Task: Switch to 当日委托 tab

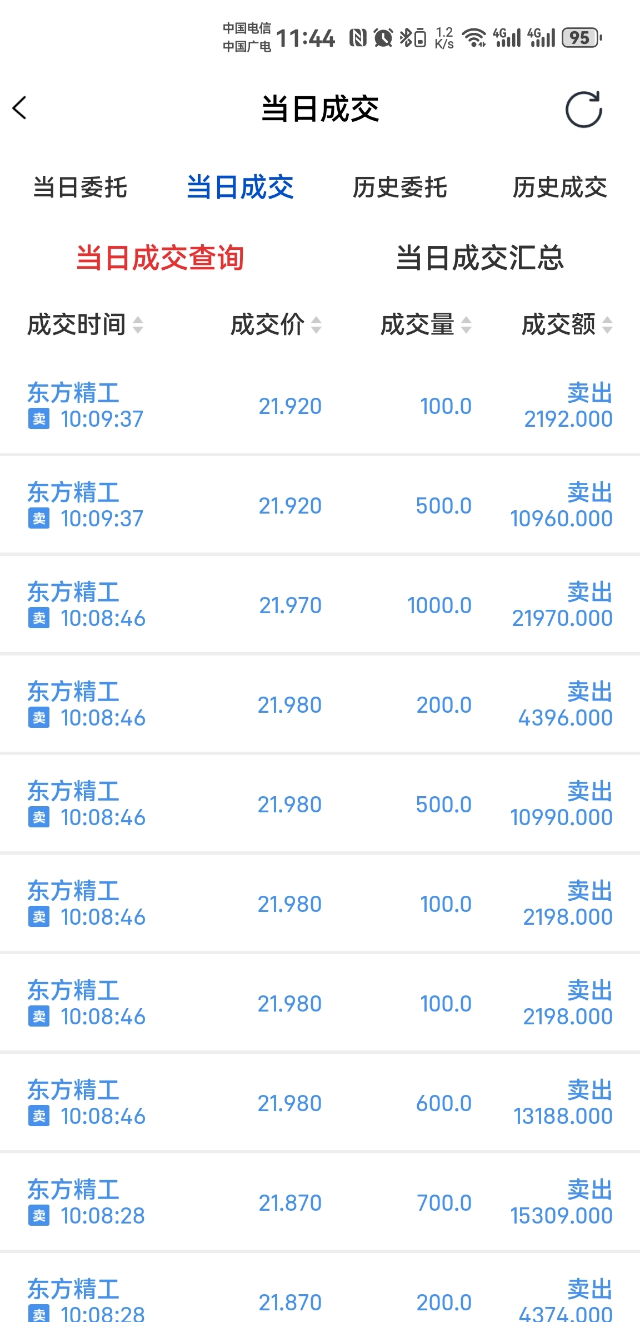Action: pos(80,187)
